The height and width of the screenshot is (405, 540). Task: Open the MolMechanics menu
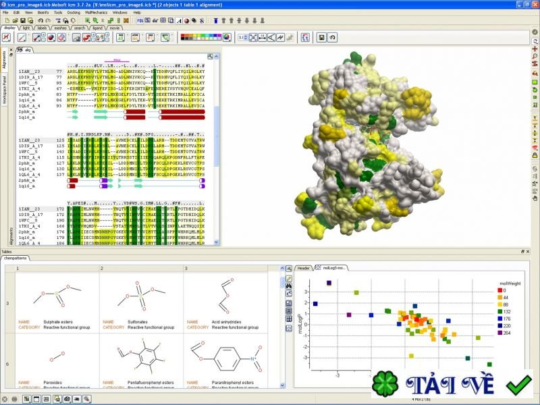pos(96,12)
